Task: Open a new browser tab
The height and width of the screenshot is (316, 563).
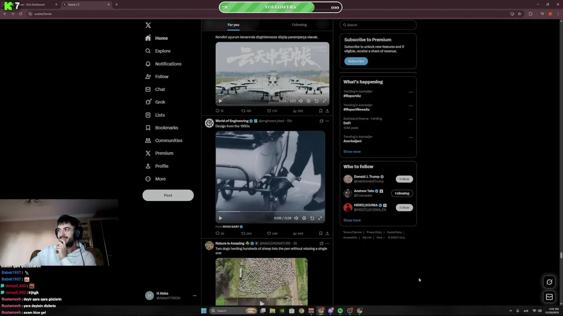Action: click(x=116, y=4)
